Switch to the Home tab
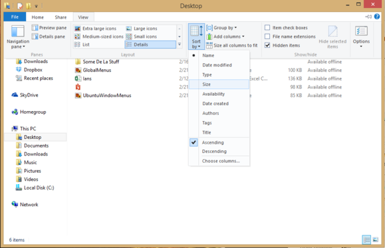Image resolution: width=385 pixels, height=248 pixels. coord(37,17)
